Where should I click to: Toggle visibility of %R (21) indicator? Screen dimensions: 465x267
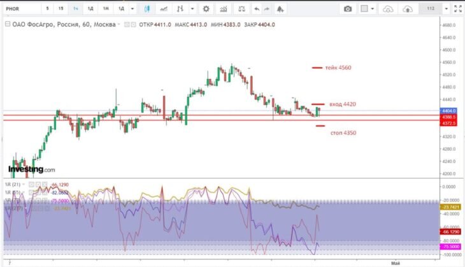(x=31, y=185)
